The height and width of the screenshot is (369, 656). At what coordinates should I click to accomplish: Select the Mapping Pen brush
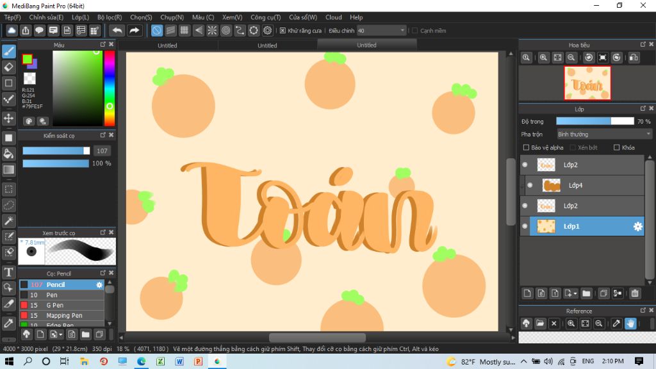[x=62, y=315]
